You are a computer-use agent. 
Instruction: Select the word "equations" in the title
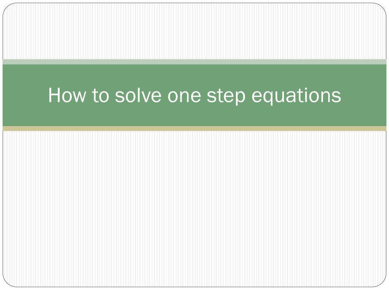click(x=296, y=96)
